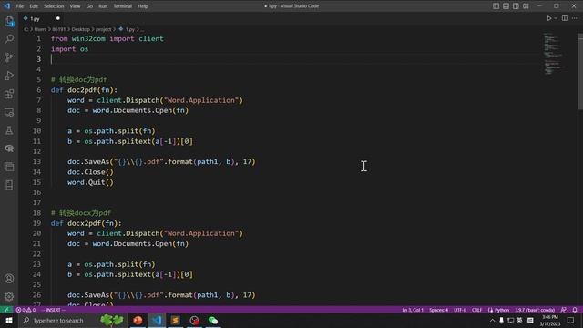Image resolution: width=583 pixels, height=328 pixels.
Task: Open the Manage gear menu
Action: [x=9, y=296]
